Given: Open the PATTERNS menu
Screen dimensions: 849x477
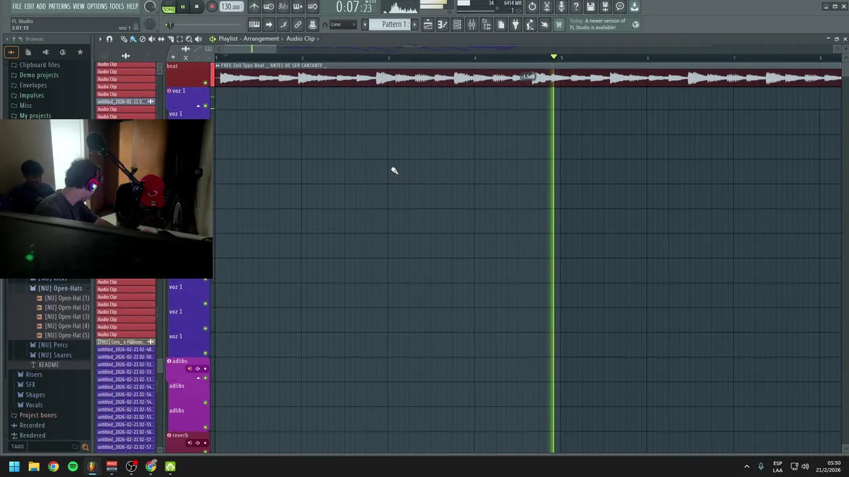Looking at the screenshot, I should [60, 7].
